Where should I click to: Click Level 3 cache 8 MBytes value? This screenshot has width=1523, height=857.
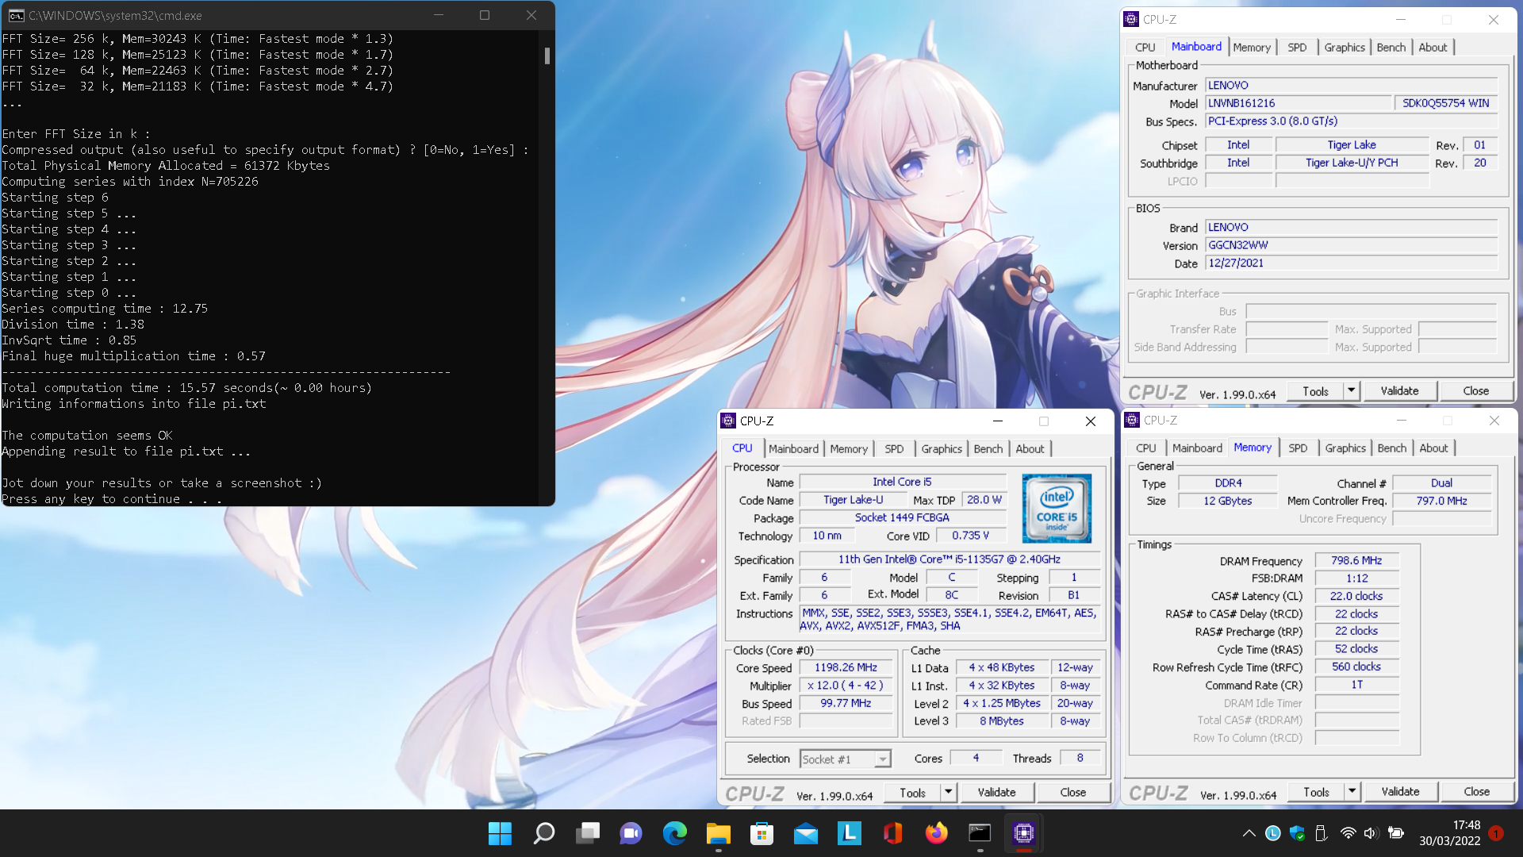tap(1002, 721)
